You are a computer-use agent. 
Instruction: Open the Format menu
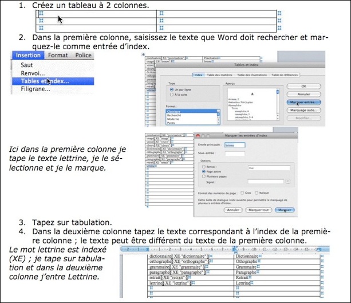57,56
